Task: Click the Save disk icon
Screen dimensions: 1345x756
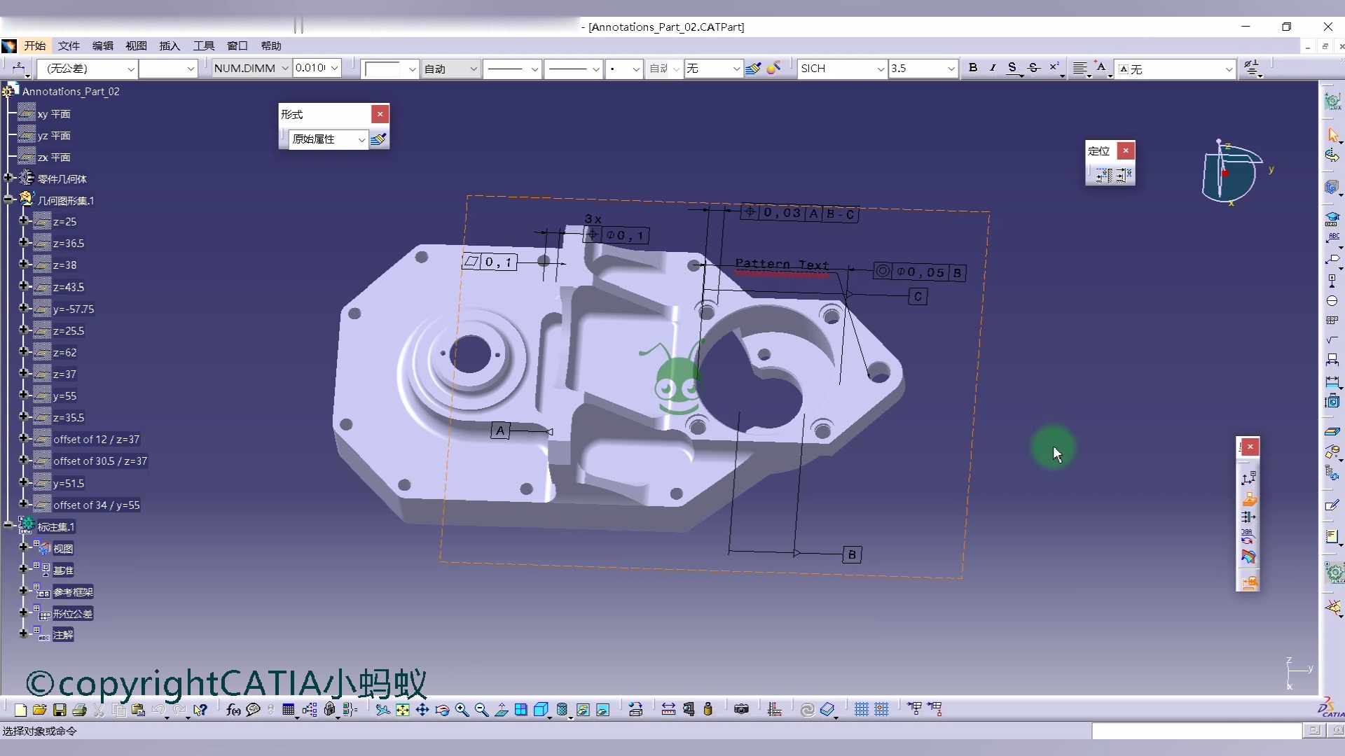Action: click(60, 710)
